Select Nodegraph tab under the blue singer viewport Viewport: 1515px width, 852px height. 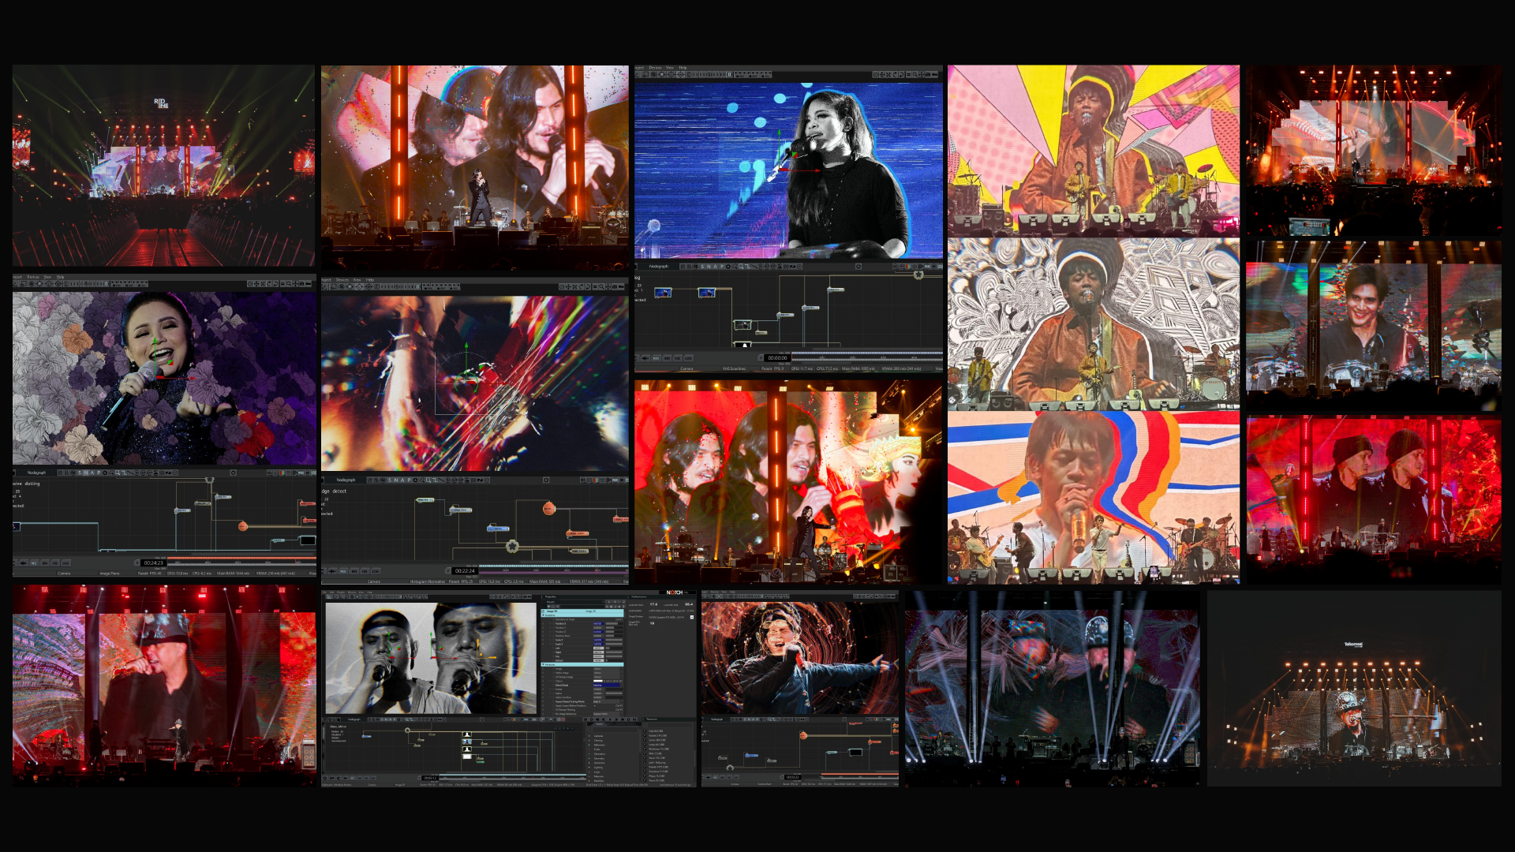pyautogui.click(x=659, y=267)
